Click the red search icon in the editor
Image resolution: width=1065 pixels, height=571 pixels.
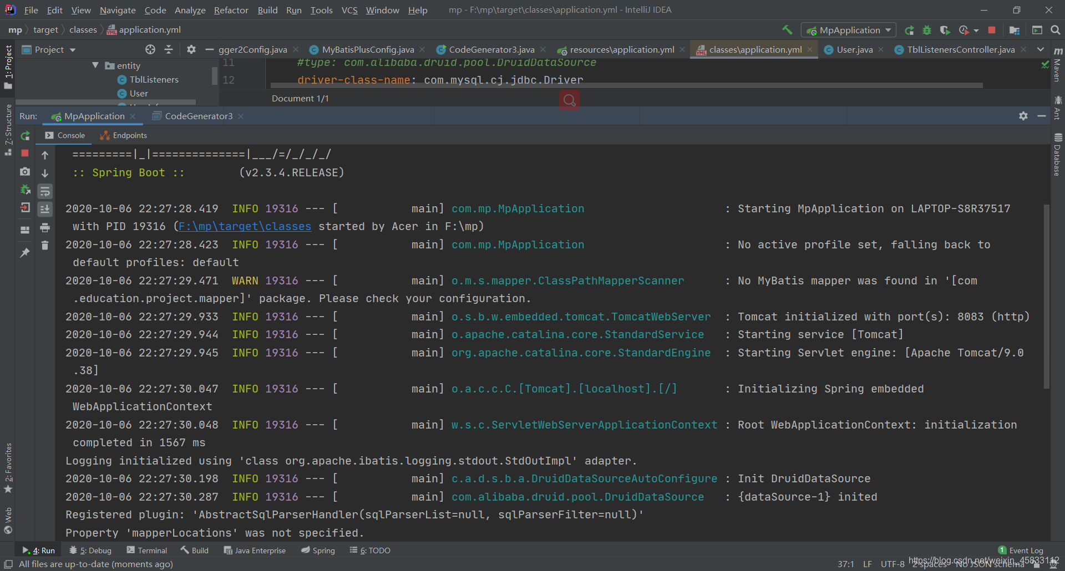[x=570, y=100]
